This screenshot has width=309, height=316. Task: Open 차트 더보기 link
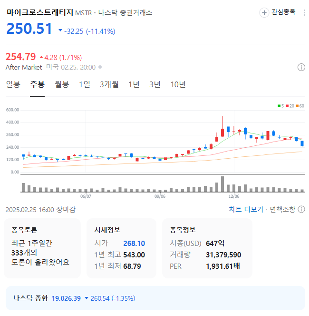pos(246,209)
